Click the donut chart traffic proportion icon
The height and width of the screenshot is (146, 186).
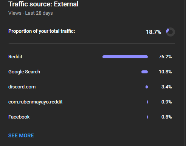click(170, 32)
